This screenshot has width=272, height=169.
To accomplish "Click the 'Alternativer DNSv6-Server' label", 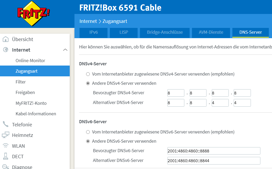I will pyautogui.click(x=118, y=161).
